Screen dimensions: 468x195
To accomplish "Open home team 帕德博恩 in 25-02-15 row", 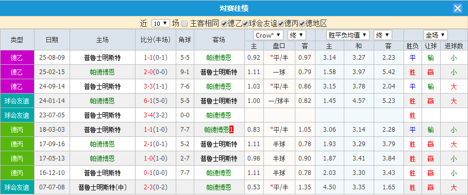I will click(x=103, y=72).
